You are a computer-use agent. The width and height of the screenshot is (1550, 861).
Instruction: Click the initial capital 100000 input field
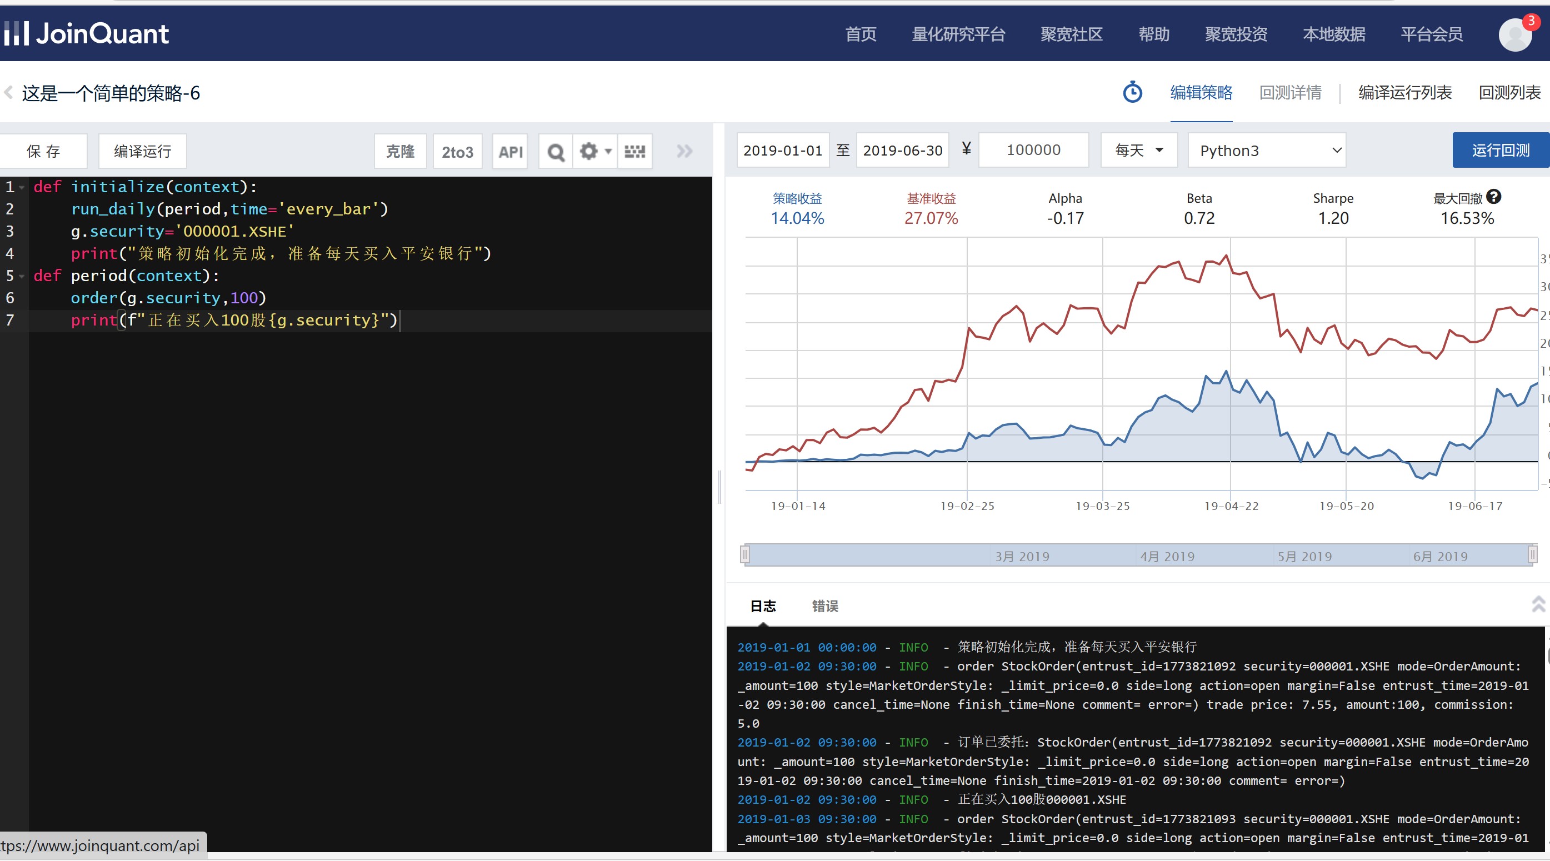tap(1033, 151)
